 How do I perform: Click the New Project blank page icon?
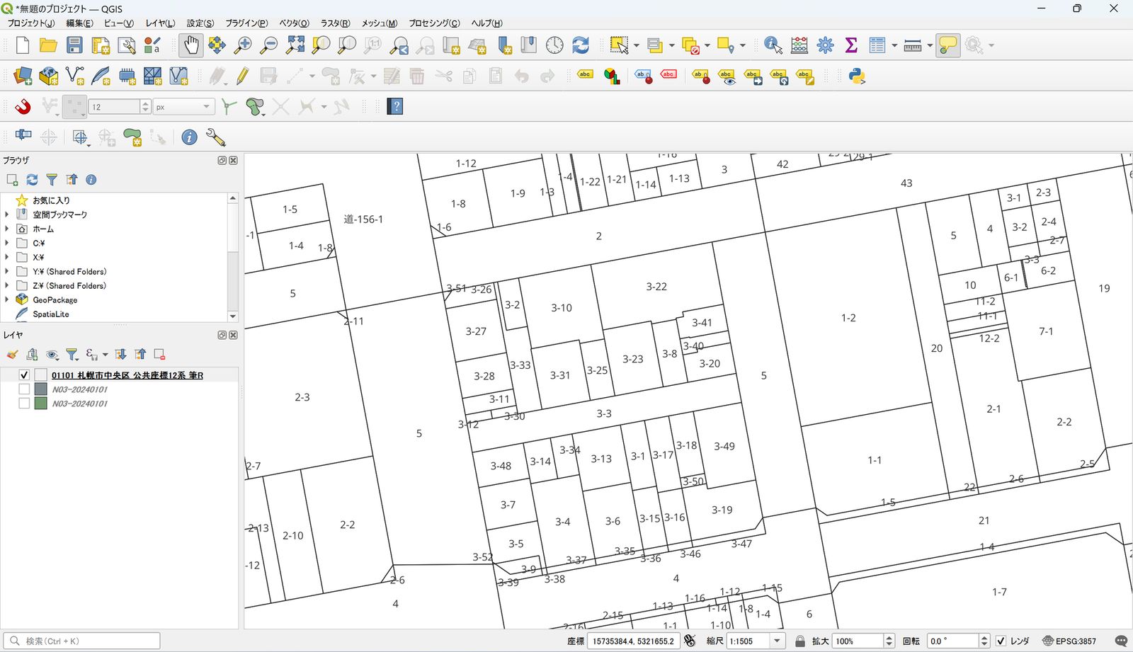23,45
